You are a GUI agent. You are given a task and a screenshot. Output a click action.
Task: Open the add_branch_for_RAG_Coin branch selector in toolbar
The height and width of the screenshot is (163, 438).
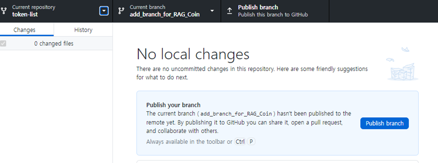[167, 11]
